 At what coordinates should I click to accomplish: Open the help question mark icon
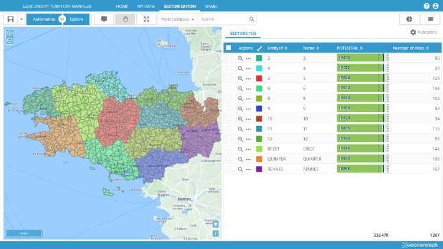click(x=426, y=6)
